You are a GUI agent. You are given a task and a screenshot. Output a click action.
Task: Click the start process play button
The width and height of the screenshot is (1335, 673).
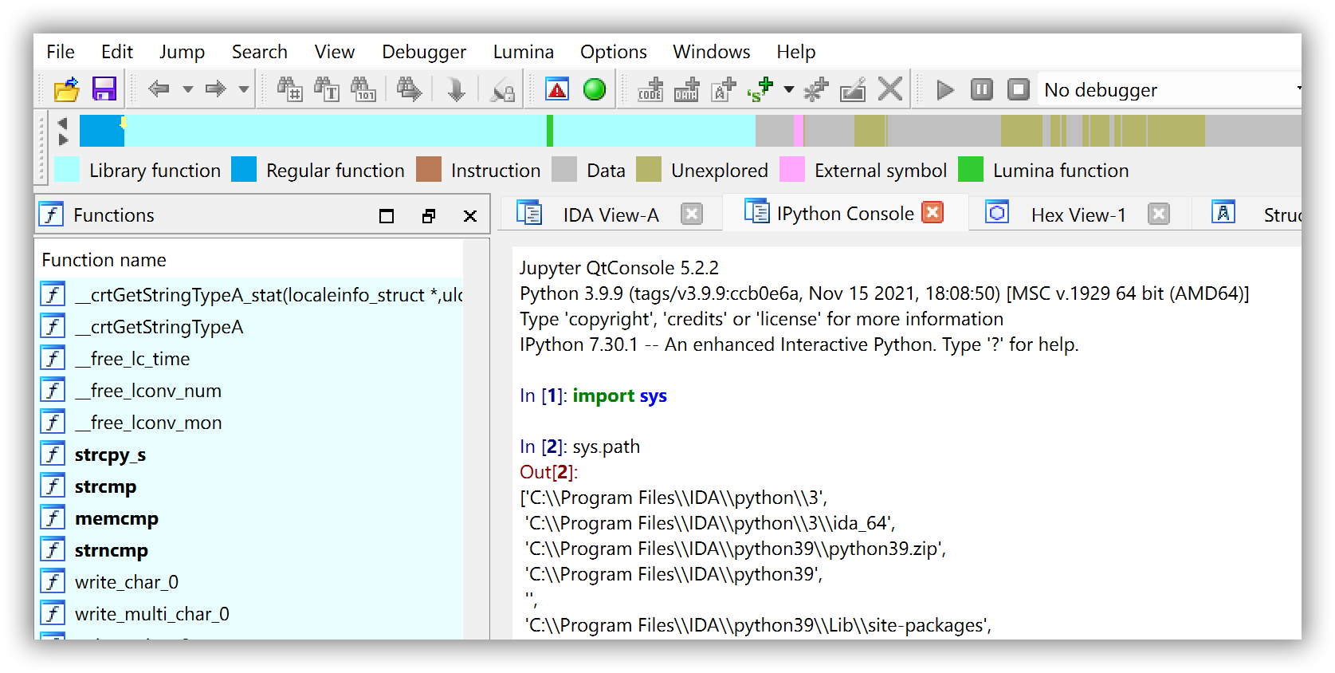click(945, 89)
